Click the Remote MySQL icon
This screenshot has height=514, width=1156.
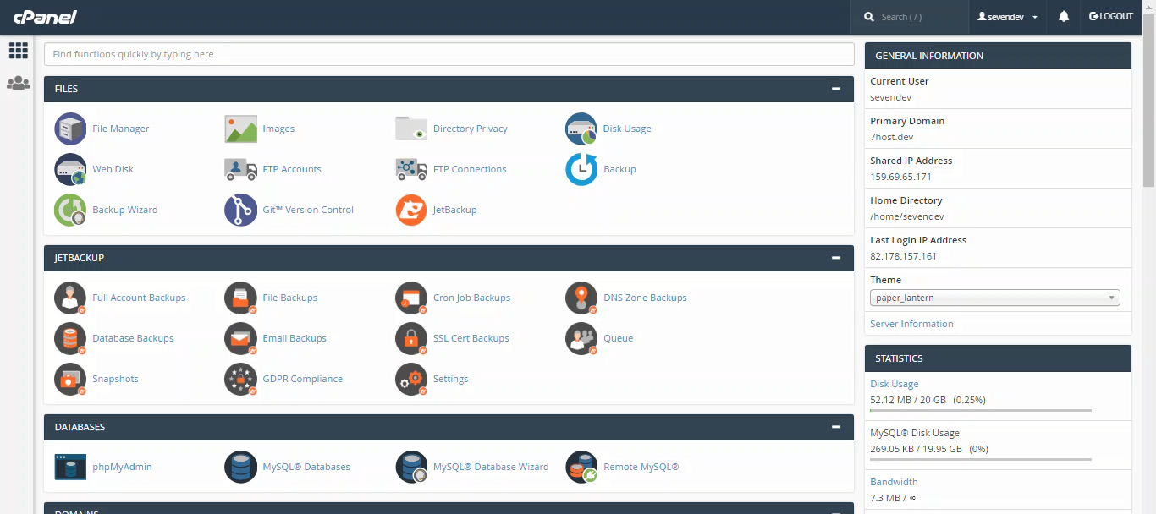(581, 467)
